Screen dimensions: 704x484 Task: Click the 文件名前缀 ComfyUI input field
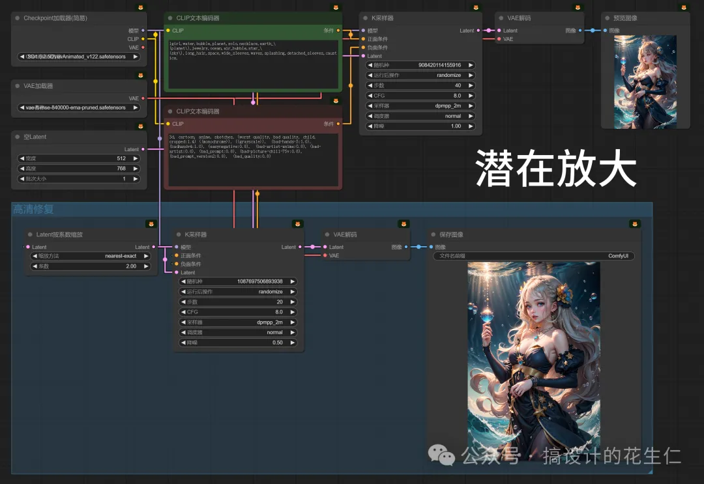[534, 256]
